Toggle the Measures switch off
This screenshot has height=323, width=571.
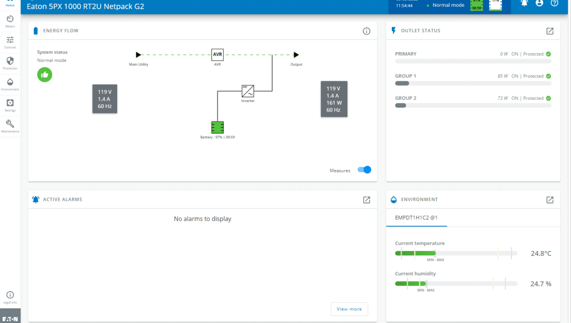(x=364, y=170)
